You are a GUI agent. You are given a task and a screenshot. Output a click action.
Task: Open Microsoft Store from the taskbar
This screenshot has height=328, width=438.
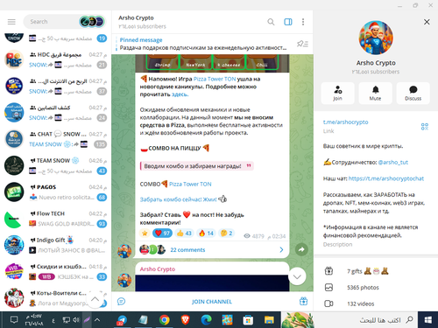click(248, 320)
